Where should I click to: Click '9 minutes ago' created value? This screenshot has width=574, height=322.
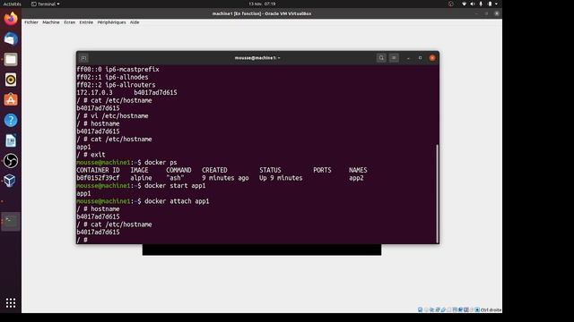coord(225,178)
